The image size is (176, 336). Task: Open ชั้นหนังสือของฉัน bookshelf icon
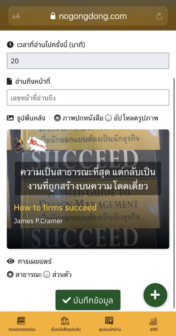coord(65,321)
